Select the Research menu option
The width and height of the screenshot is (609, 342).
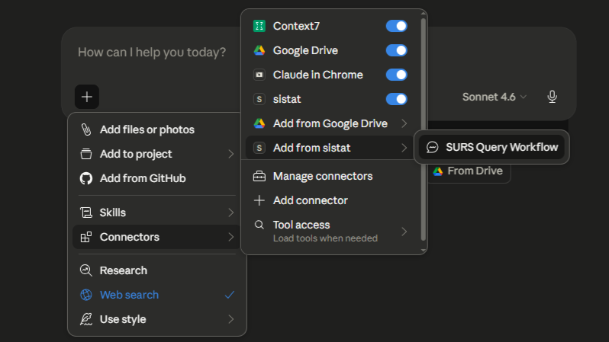pyautogui.click(x=157, y=270)
